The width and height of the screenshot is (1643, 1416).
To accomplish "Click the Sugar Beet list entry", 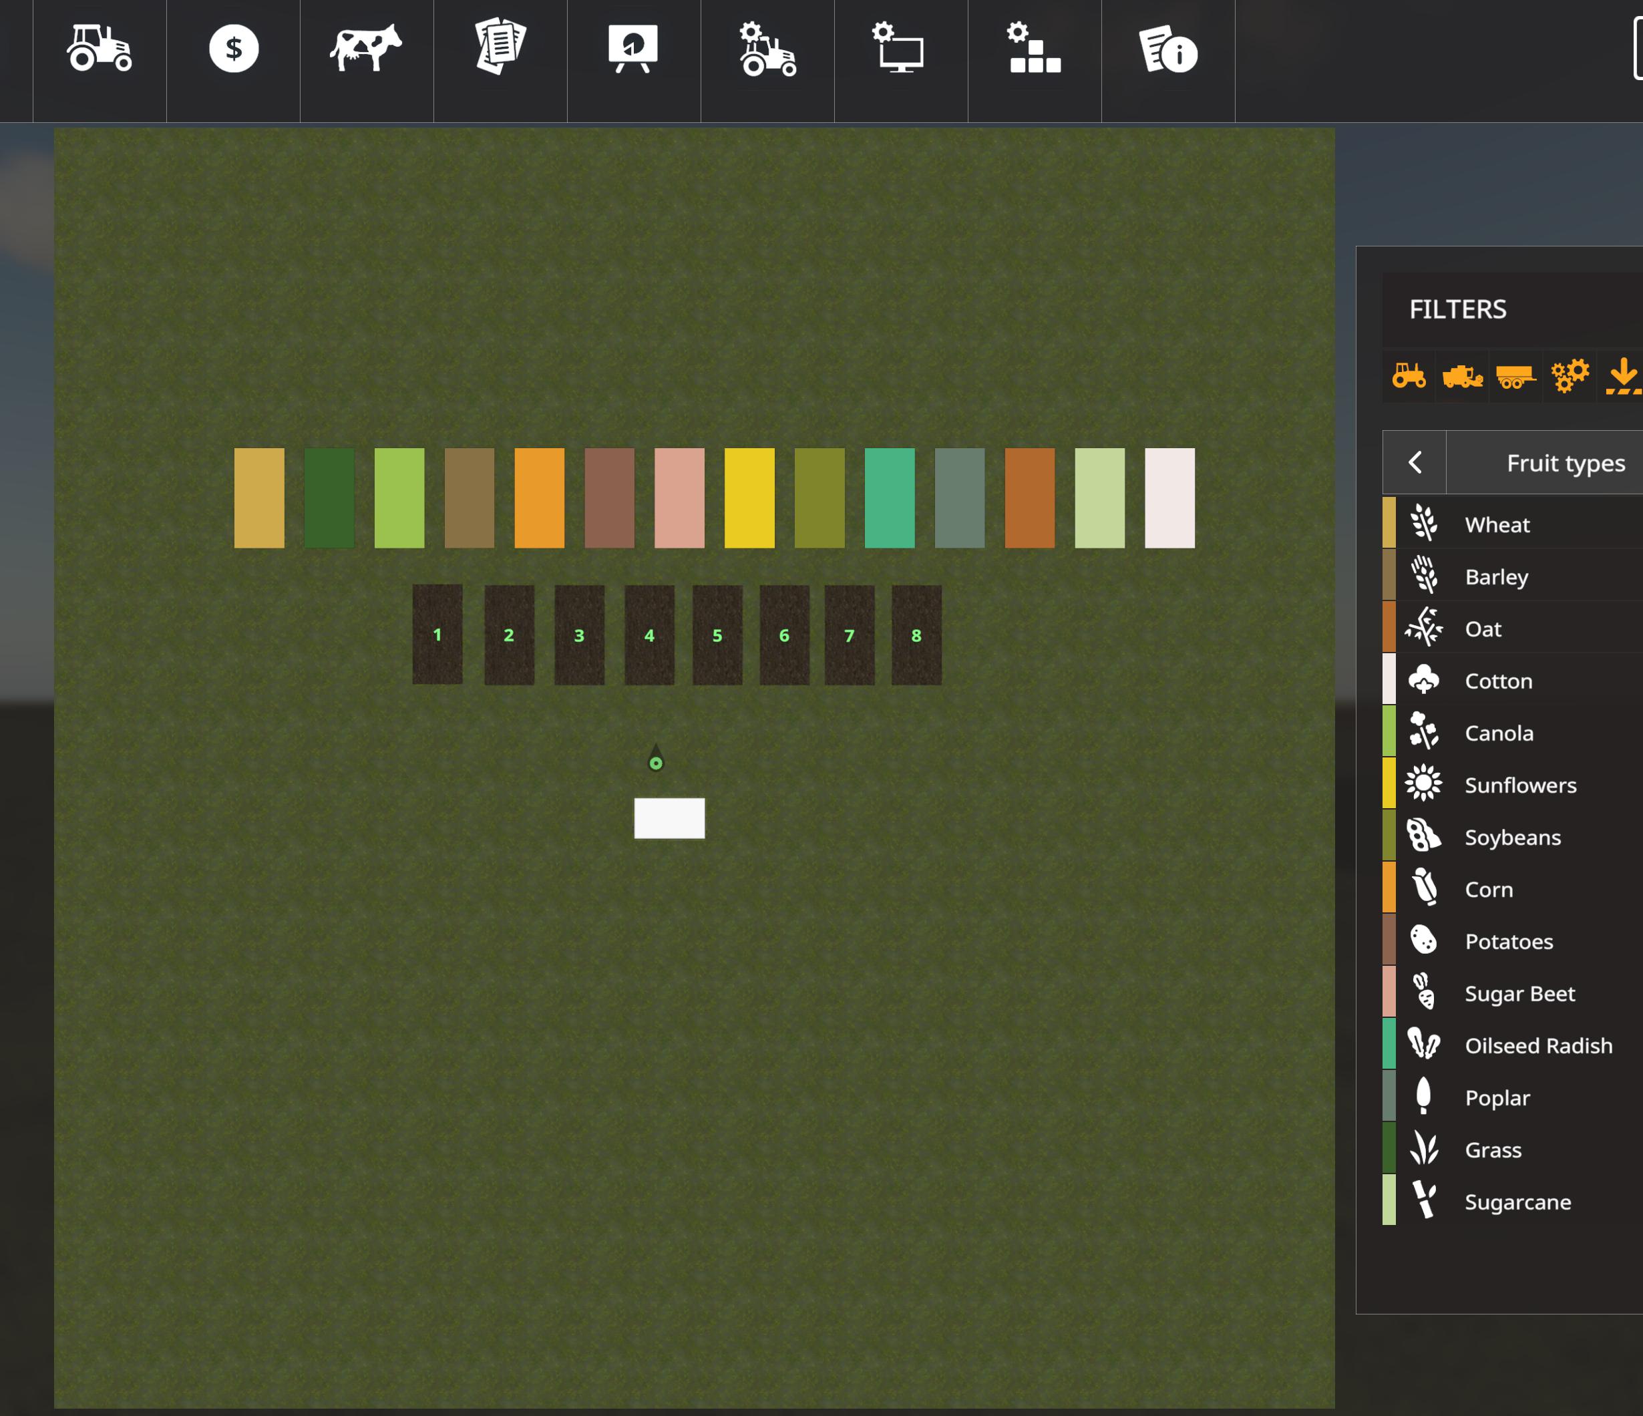I will [1512, 993].
